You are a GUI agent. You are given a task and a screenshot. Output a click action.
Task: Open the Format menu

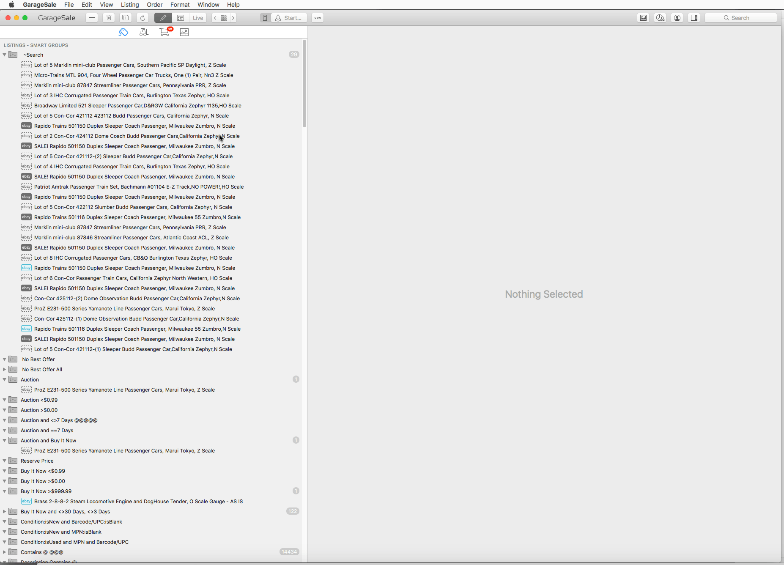pyautogui.click(x=180, y=5)
